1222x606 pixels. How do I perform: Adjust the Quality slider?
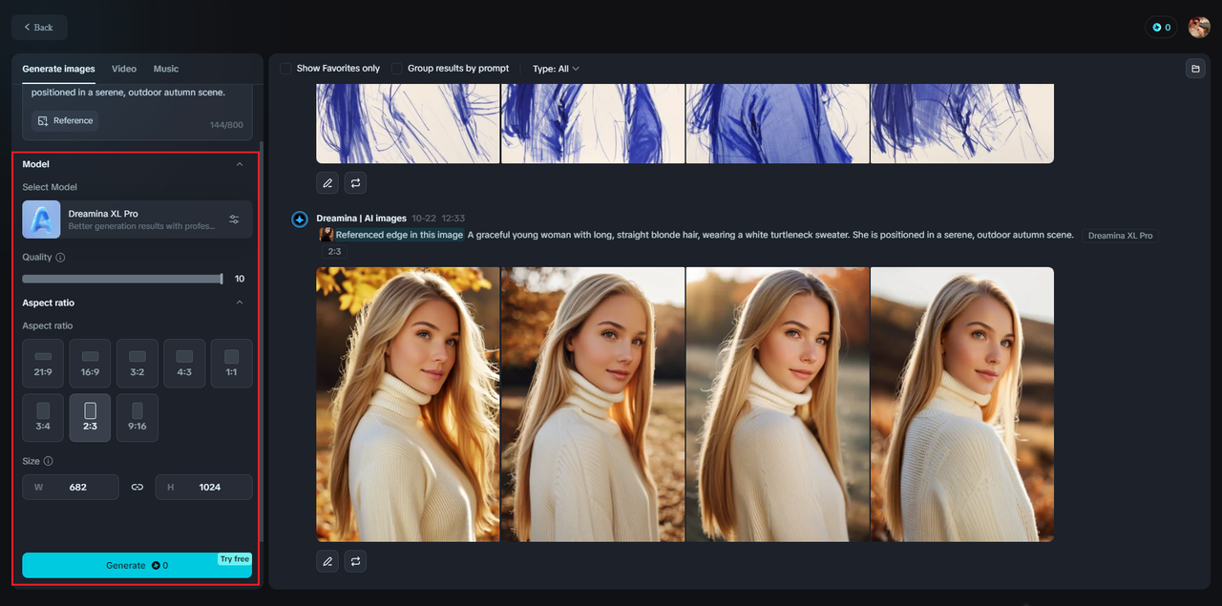[122, 279]
